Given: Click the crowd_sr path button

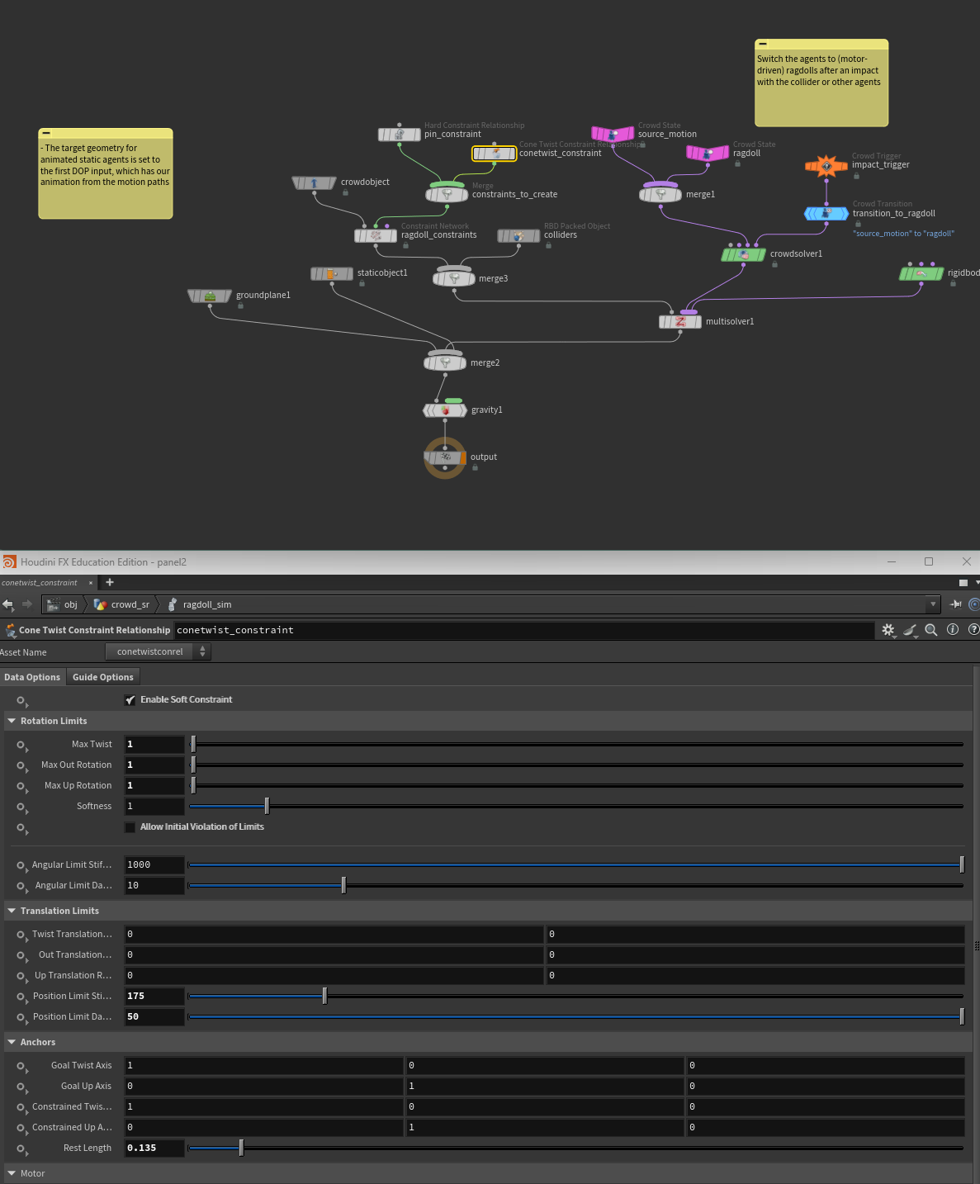Looking at the screenshot, I should 122,604.
